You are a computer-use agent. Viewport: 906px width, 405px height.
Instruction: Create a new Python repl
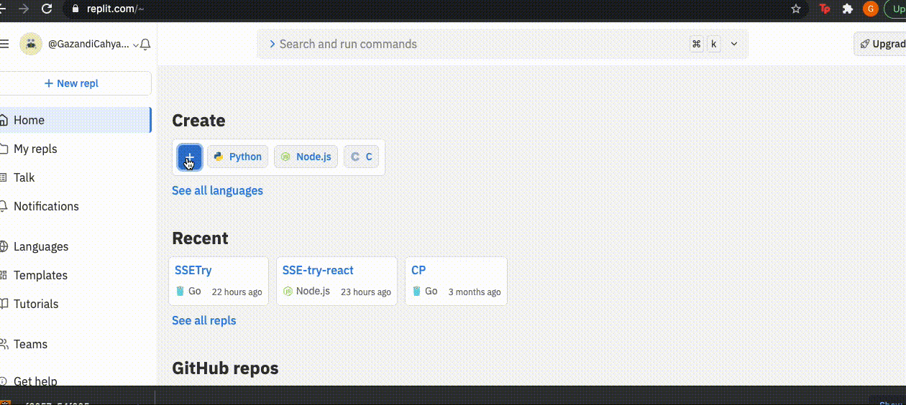click(x=238, y=157)
